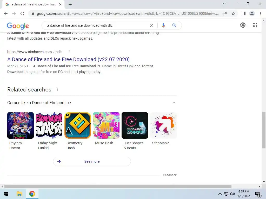This screenshot has height=199, width=266.
Task: Show hidden system tray icons
Action: [x=220, y=194]
